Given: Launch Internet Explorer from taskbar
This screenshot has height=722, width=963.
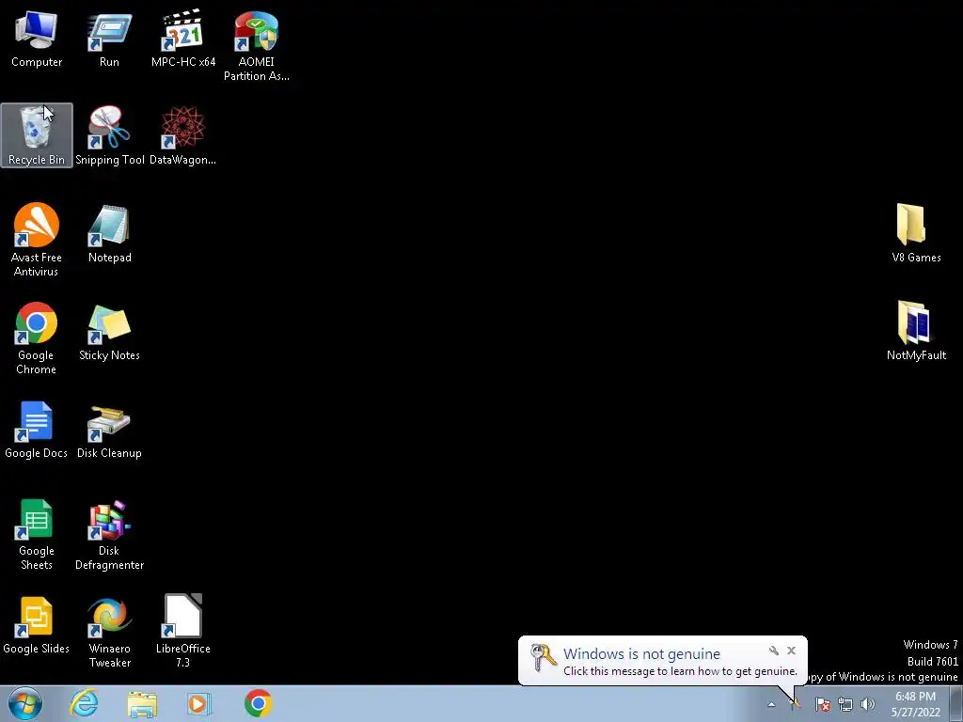Looking at the screenshot, I should point(84,703).
